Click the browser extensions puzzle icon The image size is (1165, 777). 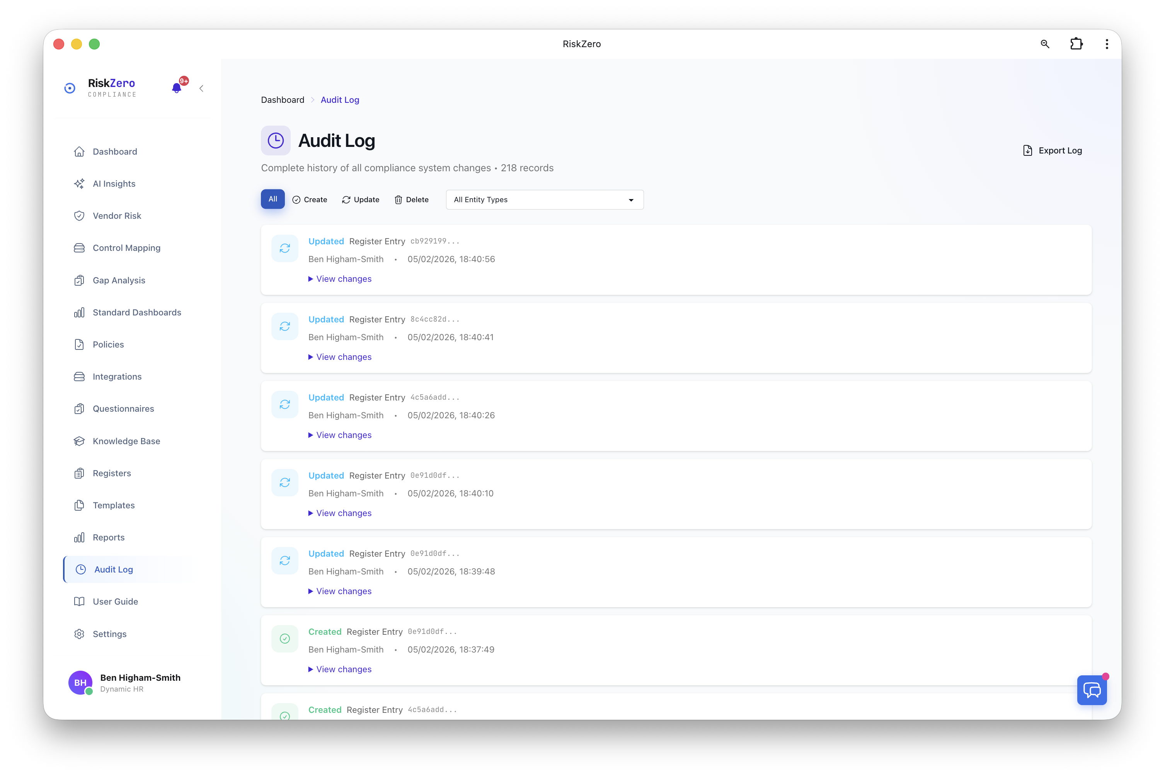click(1076, 44)
